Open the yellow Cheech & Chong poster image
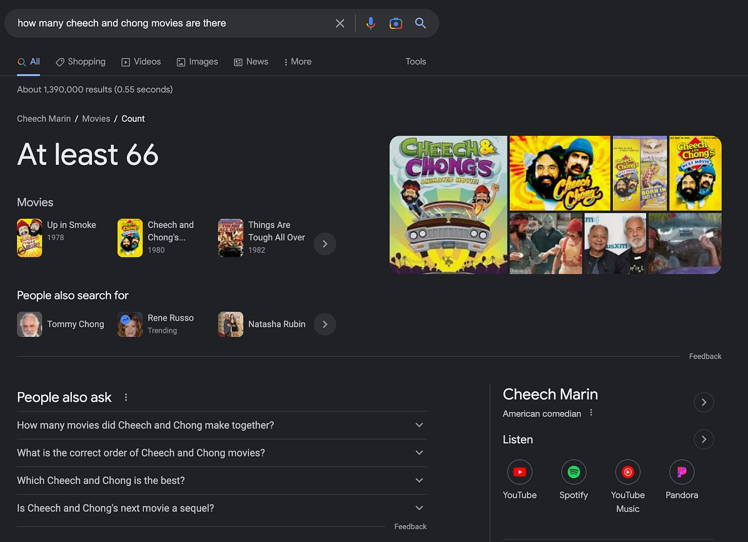The height and width of the screenshot is (542, 748). [560, 173]
